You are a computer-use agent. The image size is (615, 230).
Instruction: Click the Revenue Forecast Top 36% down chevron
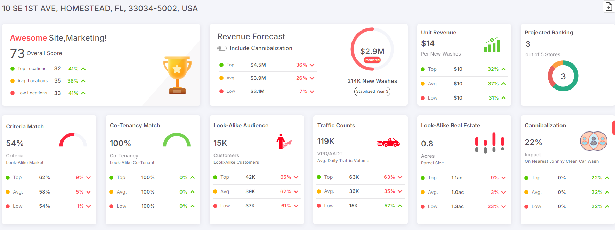[x=312, y=65]
